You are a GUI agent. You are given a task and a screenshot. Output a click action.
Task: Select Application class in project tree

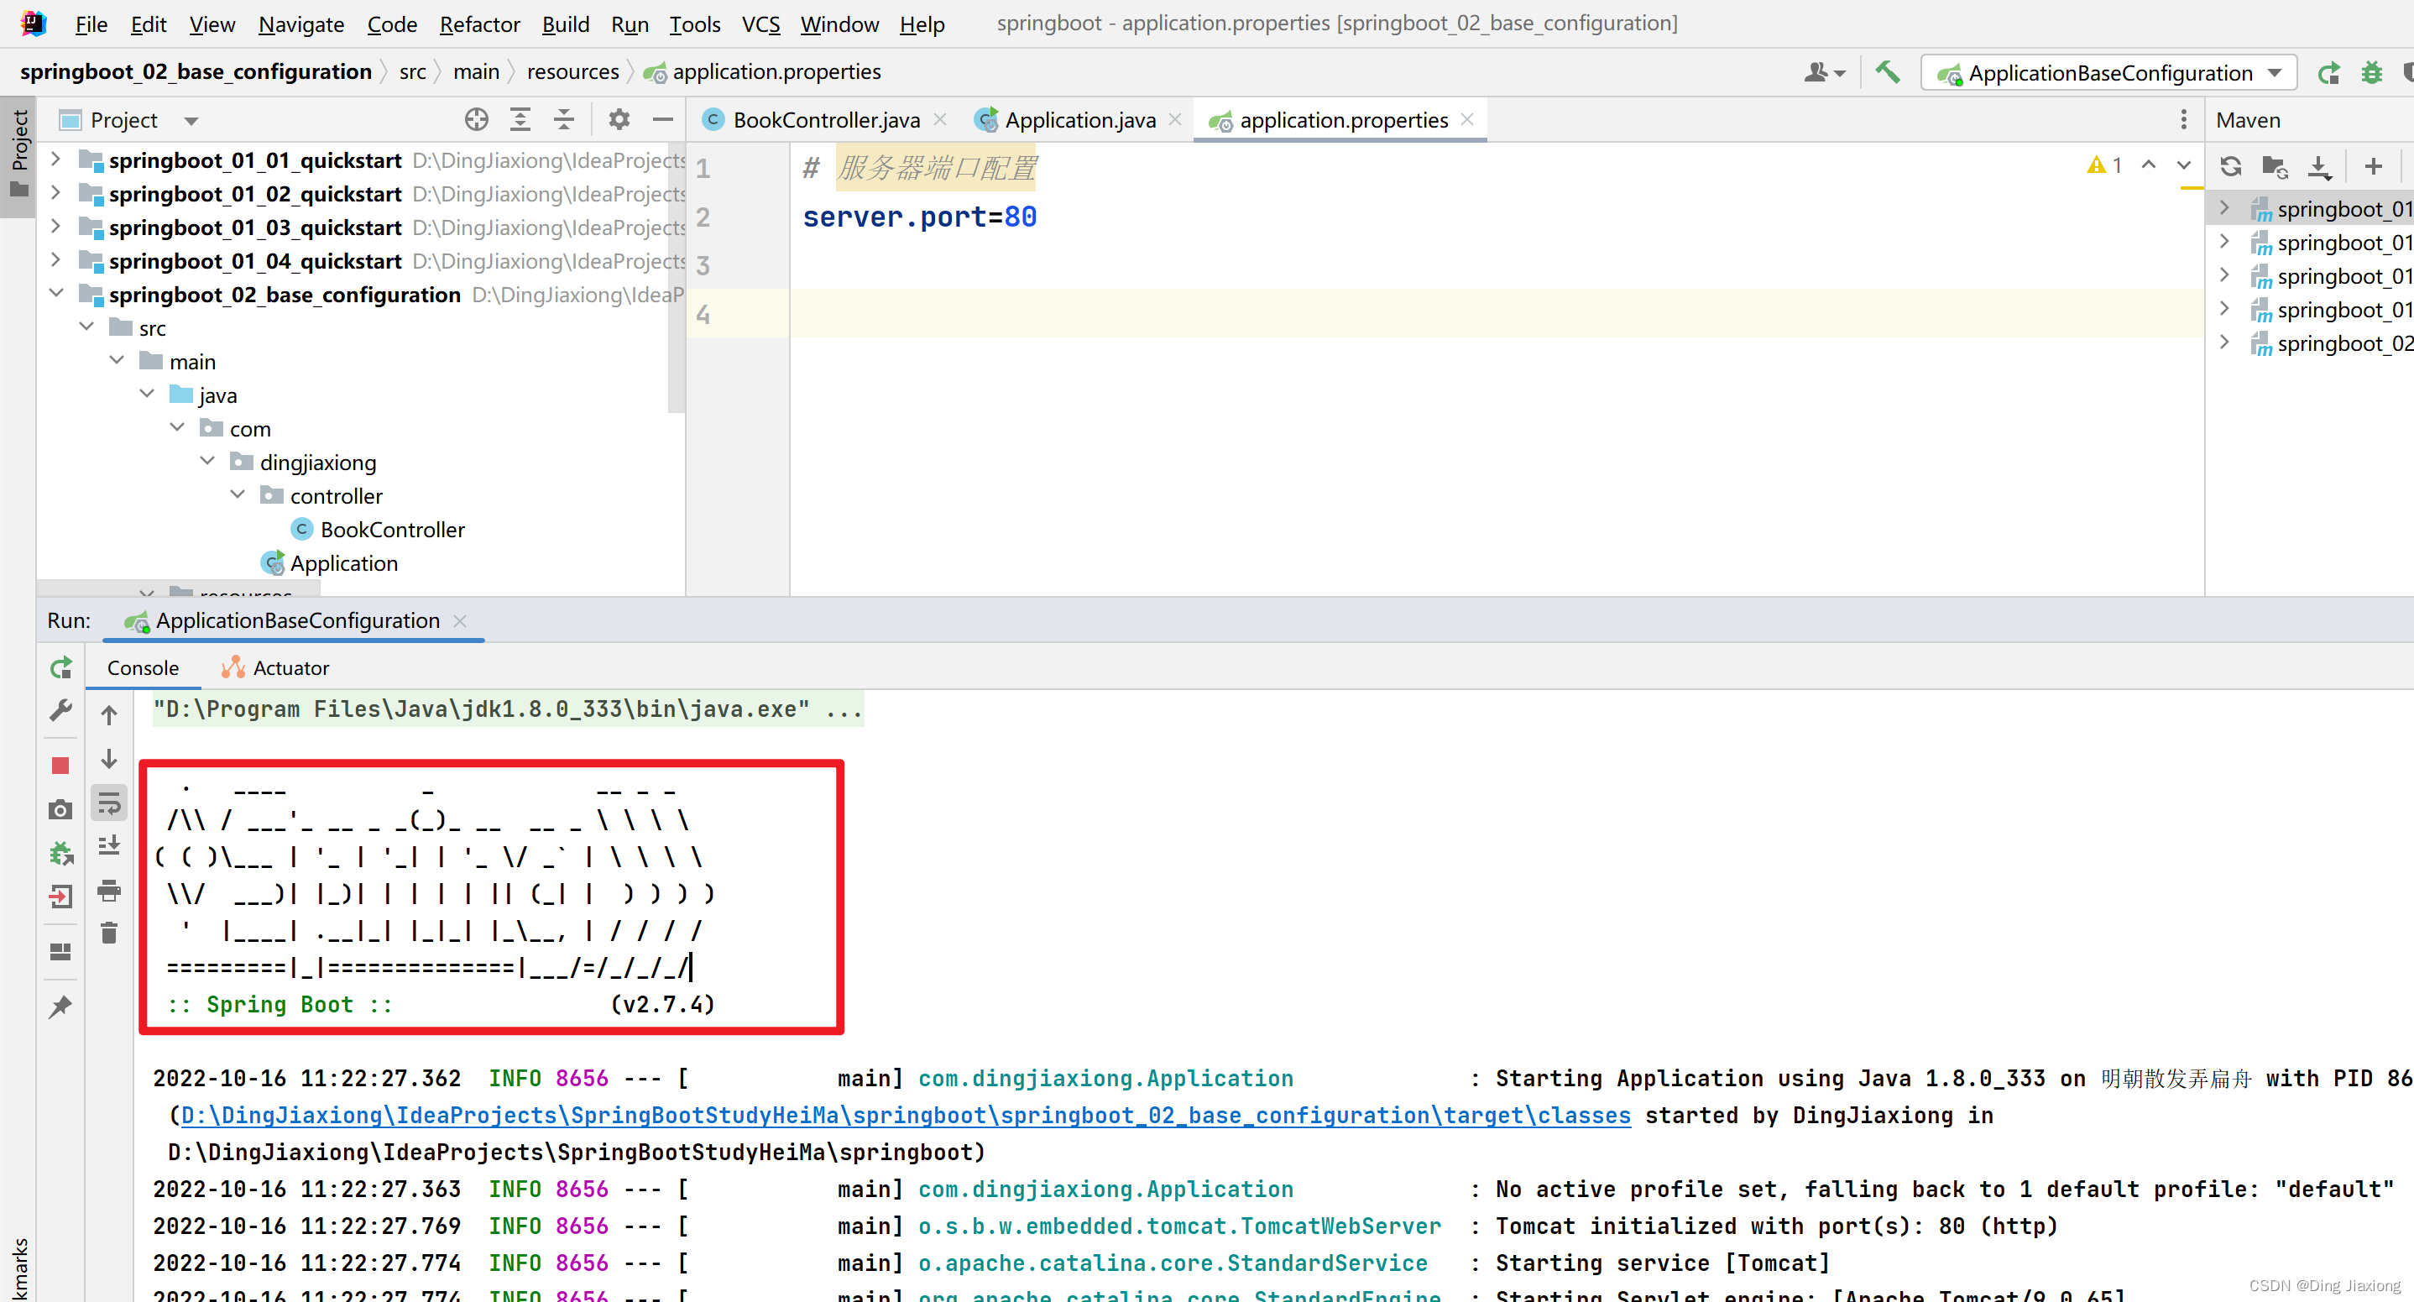tap(343, 563)
